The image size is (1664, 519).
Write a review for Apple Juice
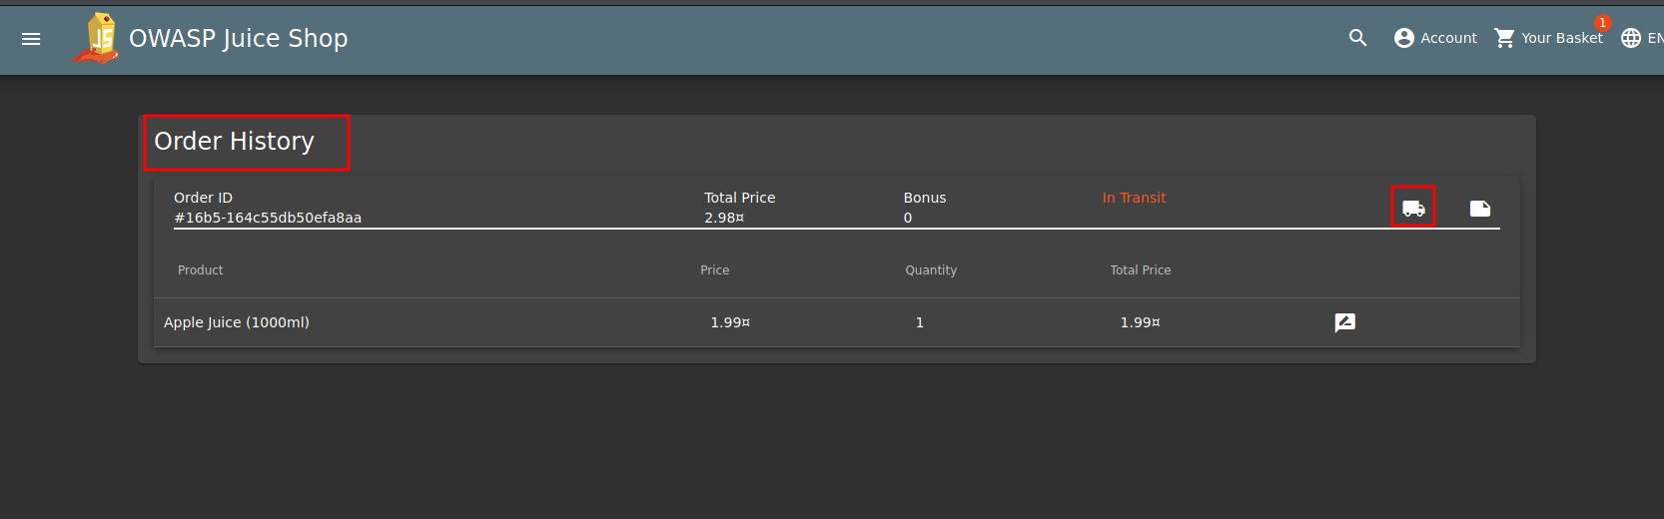point(1345,322)
